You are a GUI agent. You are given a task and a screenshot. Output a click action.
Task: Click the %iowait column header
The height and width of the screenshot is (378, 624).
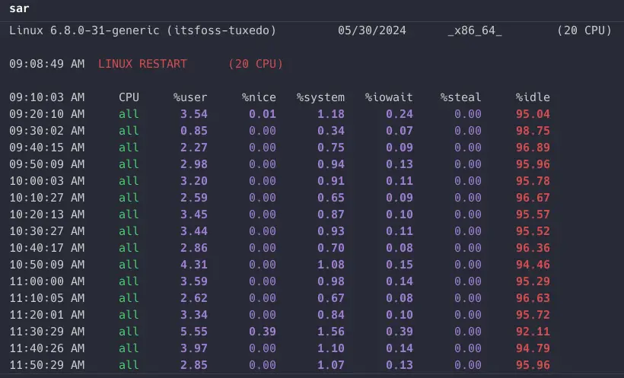click(x=389, y=97)
